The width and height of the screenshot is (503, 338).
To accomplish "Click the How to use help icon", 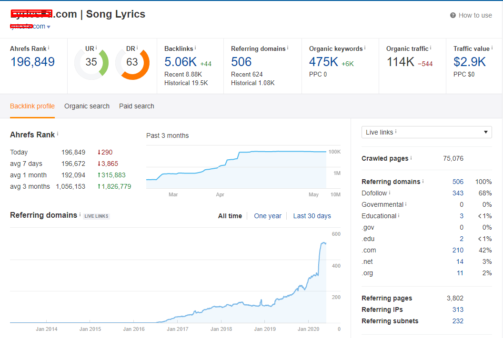I will coord(453,15).
